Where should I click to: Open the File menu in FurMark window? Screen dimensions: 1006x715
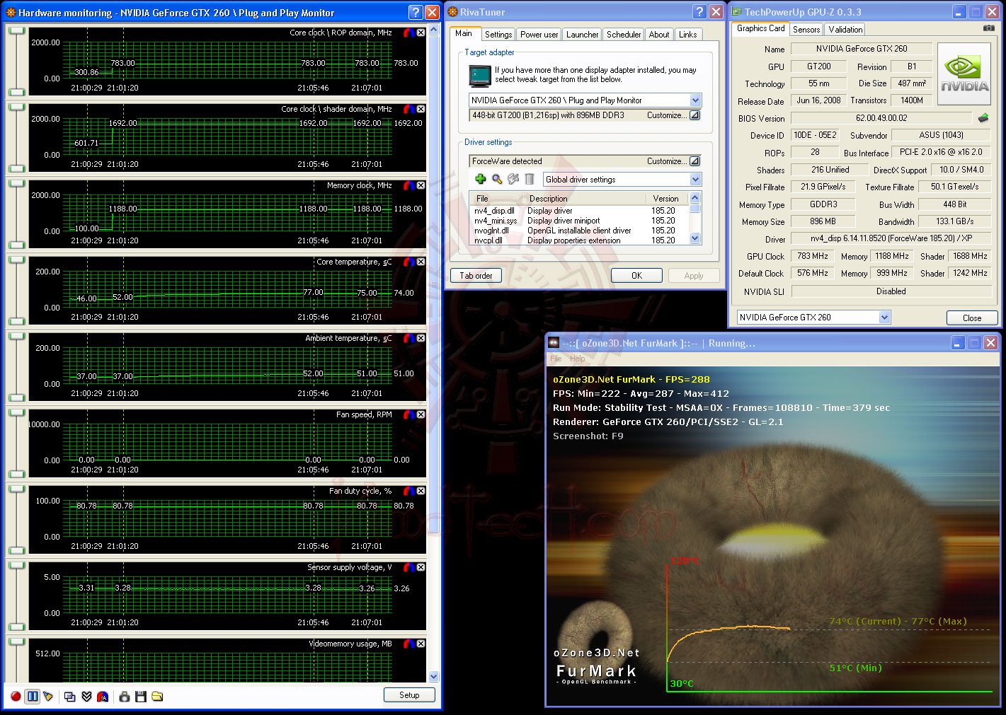point(556,359)
